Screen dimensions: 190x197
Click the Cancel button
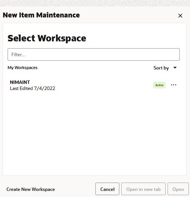(107, 189)
